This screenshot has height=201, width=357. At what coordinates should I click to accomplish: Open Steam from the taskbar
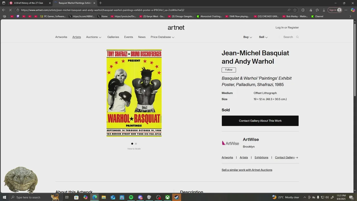click(177, 197)
